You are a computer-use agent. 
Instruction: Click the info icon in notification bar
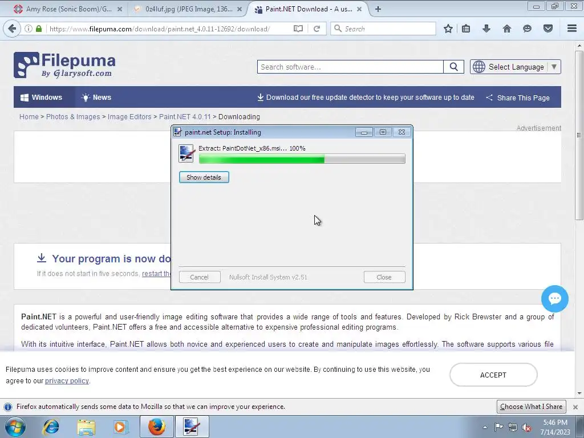tap(8, 407)
